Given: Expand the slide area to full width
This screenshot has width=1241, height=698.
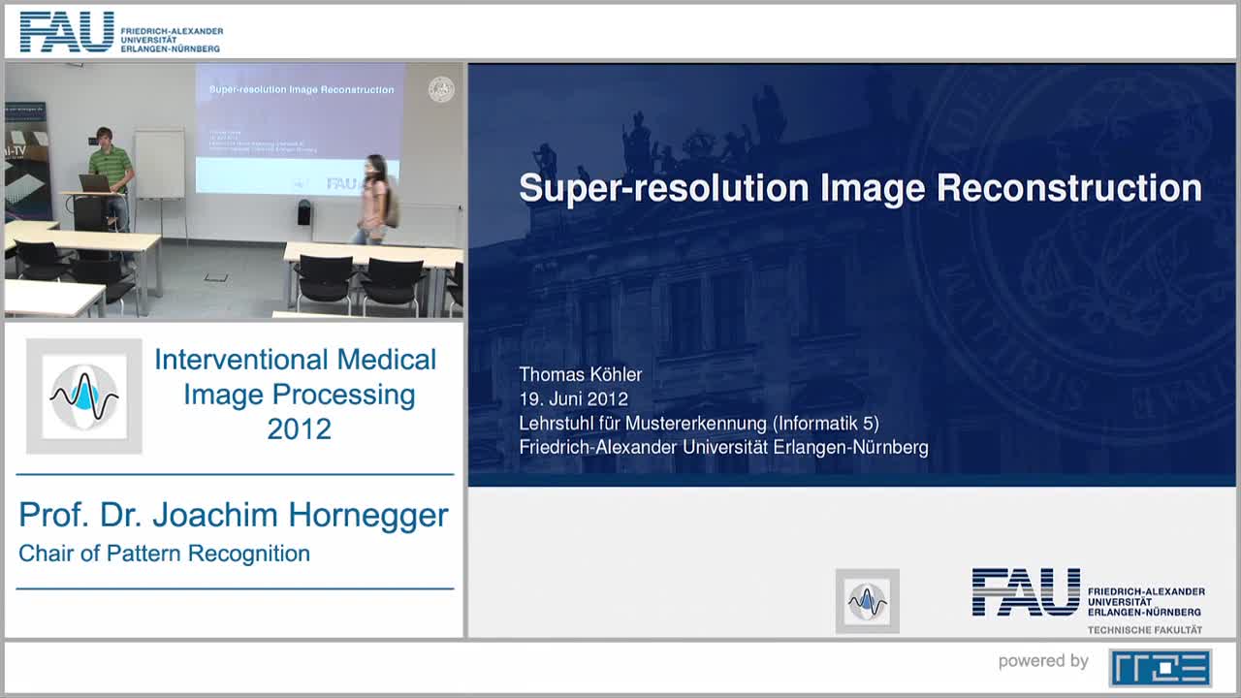Looking at the screenshot, I should [x=851, y=349].
